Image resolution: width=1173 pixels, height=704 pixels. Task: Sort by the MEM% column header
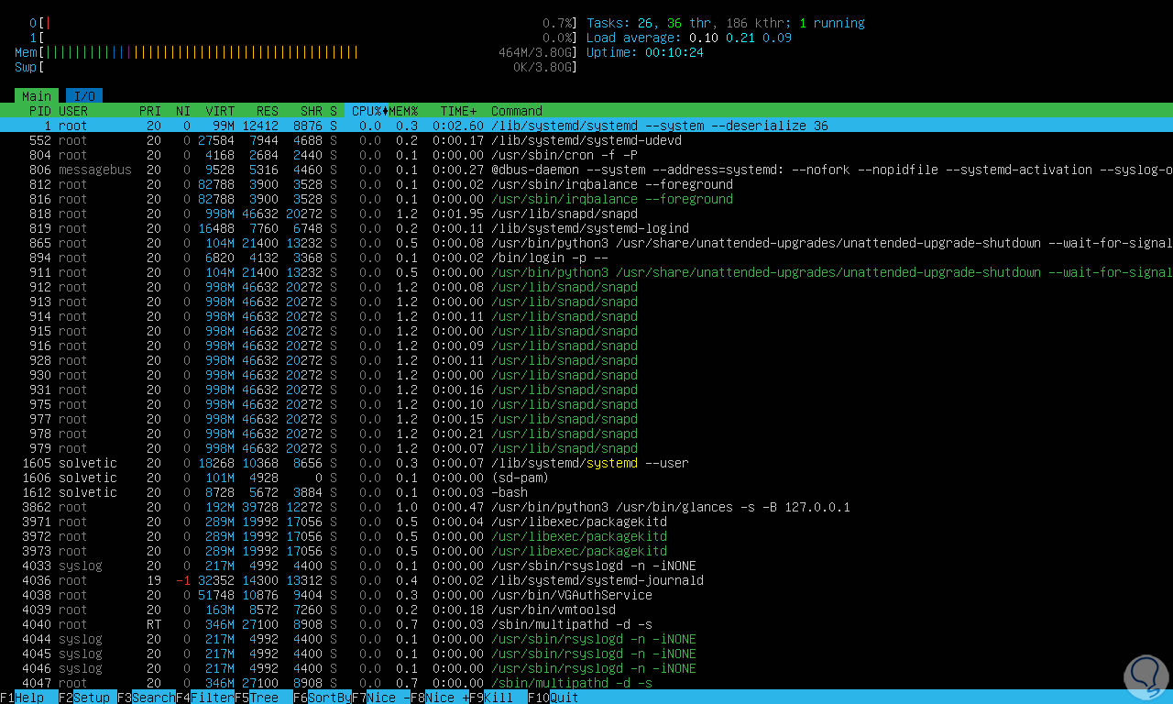tap(403, 111)
